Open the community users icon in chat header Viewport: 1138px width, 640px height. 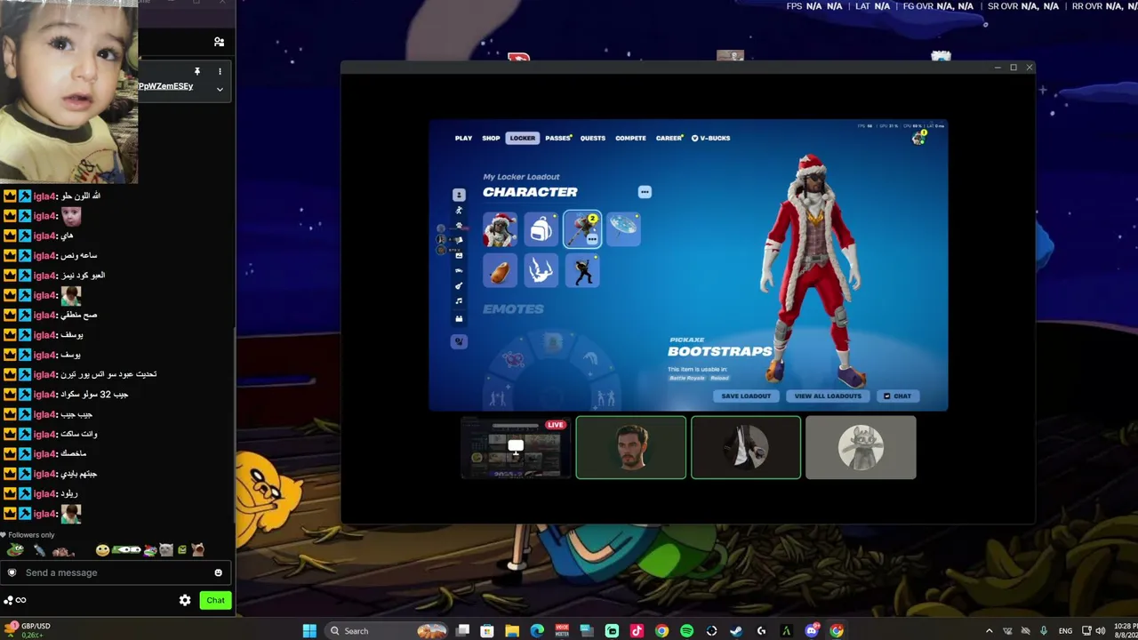219,42
